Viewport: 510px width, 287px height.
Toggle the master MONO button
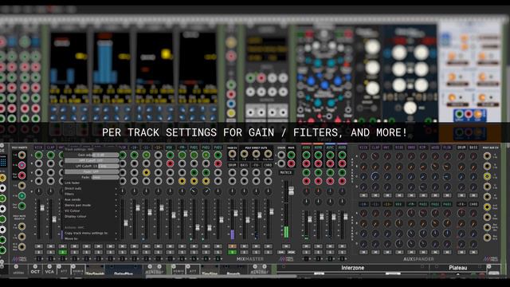[x=292, y=252]
